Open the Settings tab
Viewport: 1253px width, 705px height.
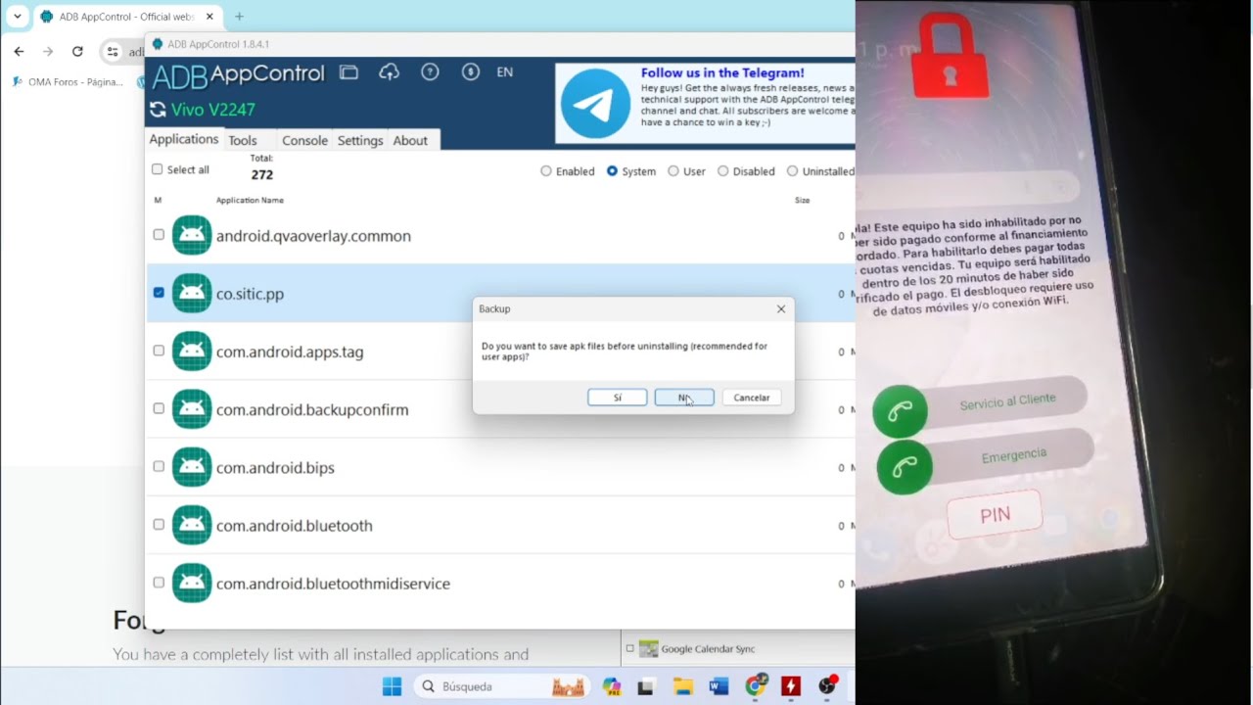click(360, 140)
